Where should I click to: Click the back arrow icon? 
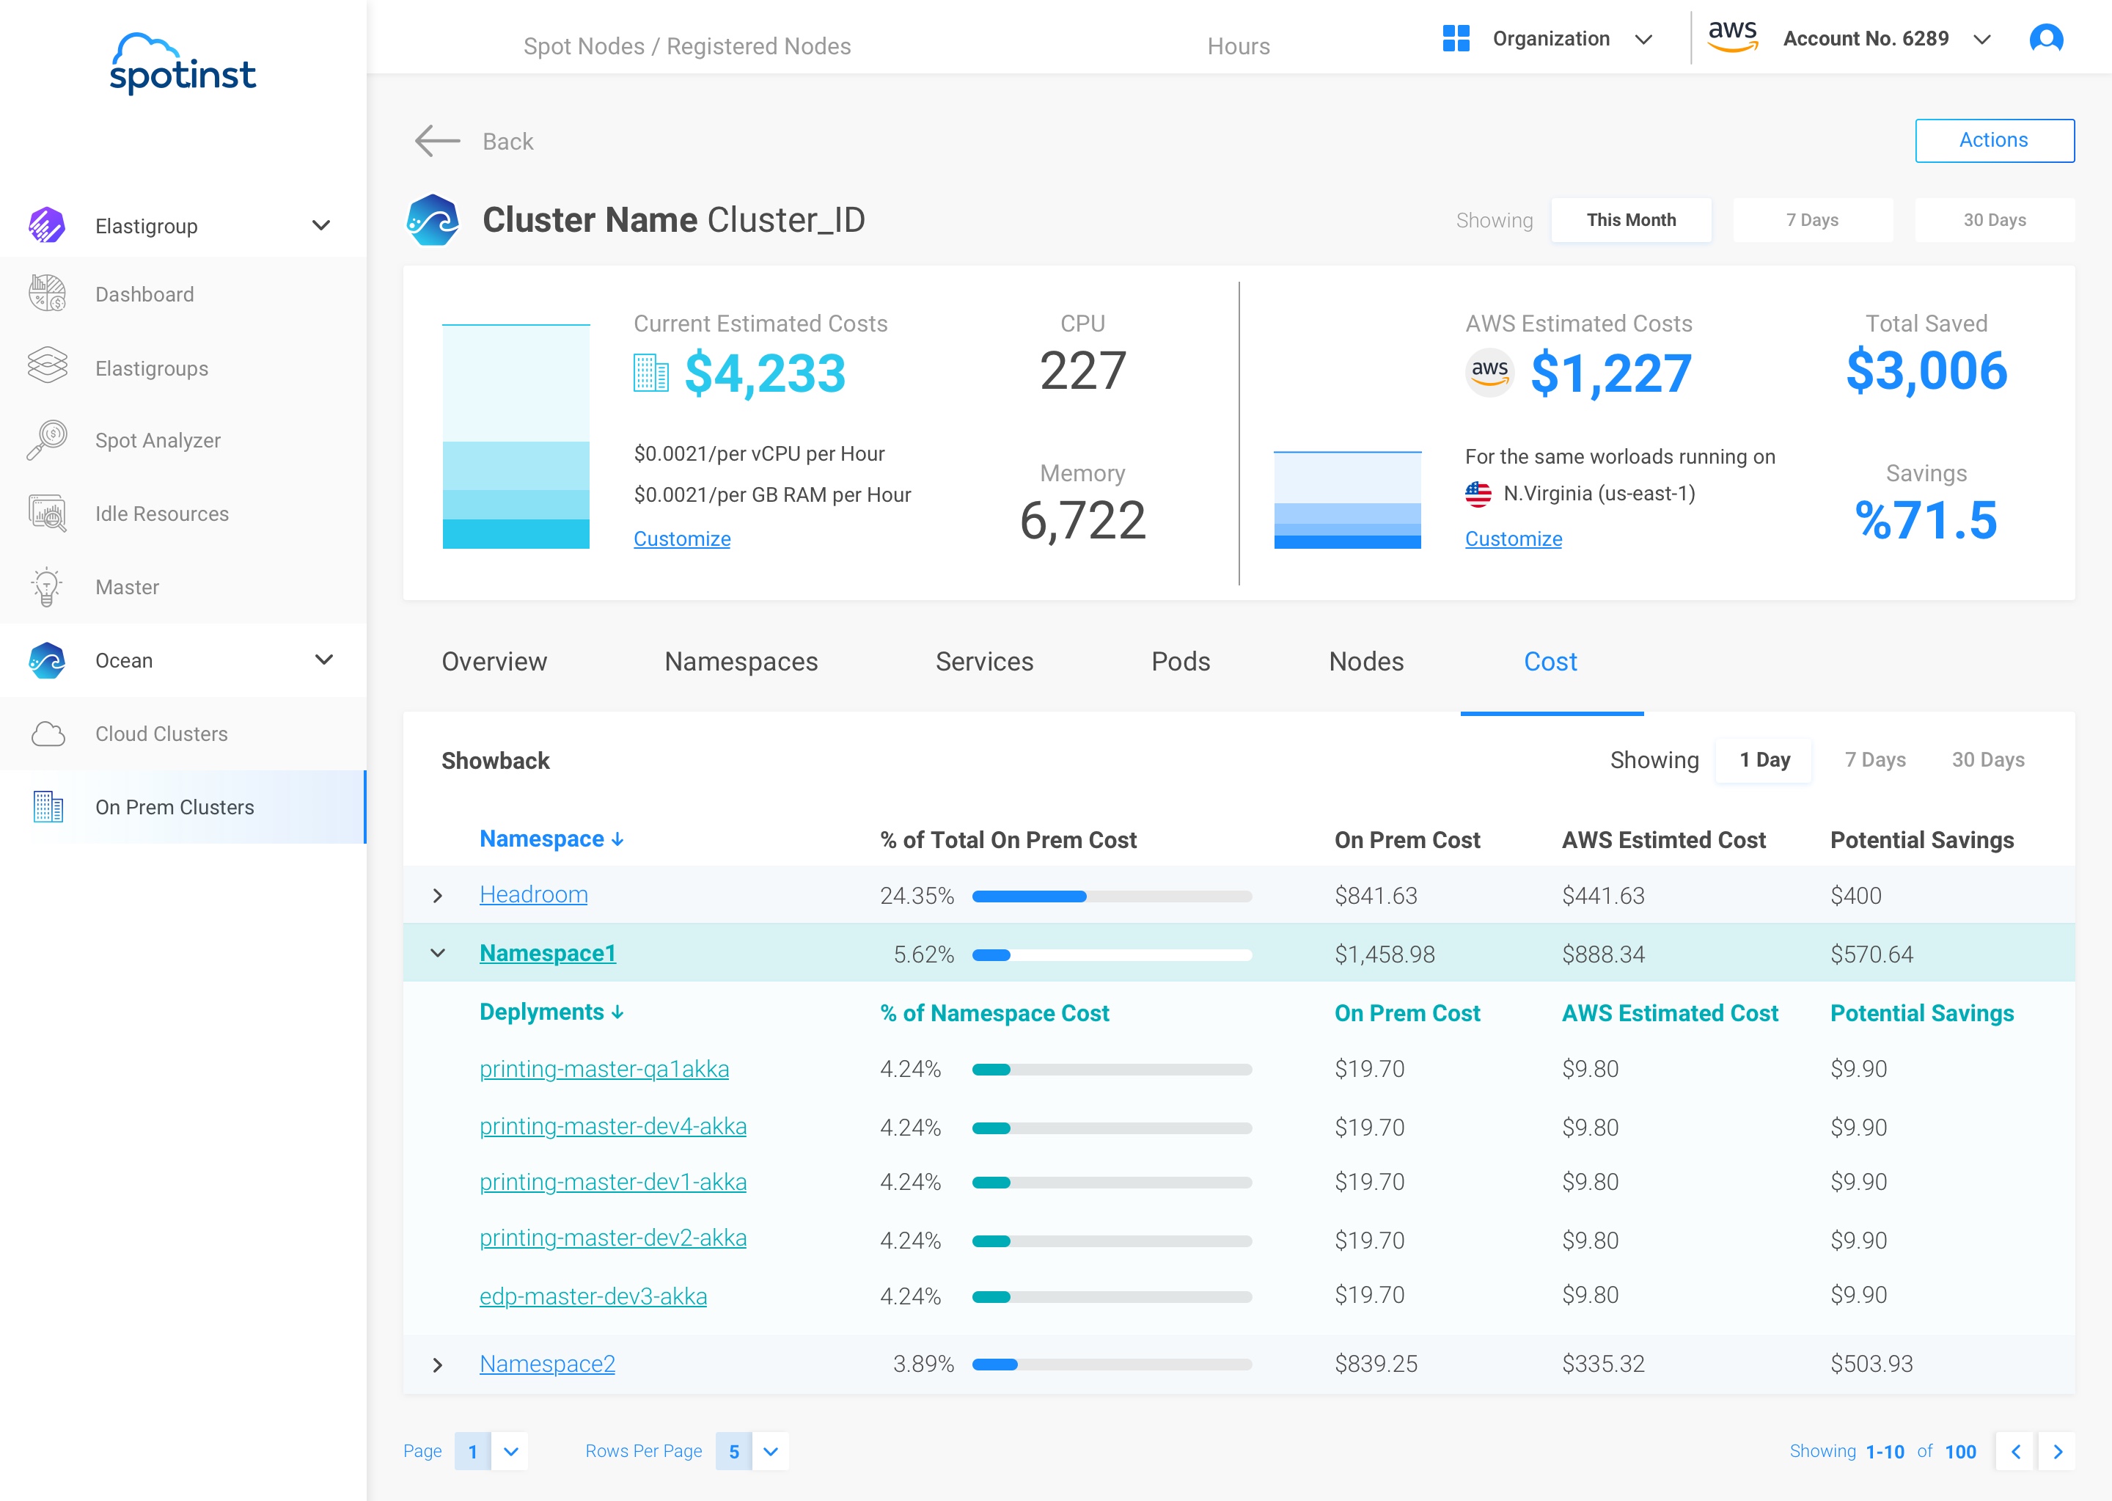pos(438,142)
